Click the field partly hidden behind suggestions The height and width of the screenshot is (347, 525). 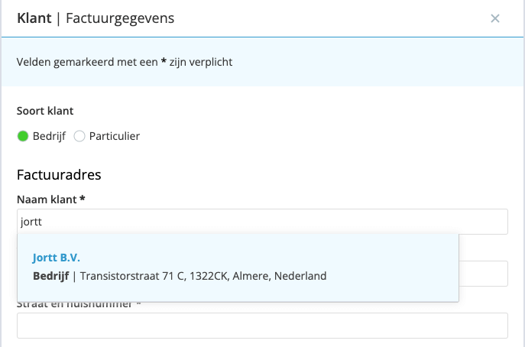[483, 274]
